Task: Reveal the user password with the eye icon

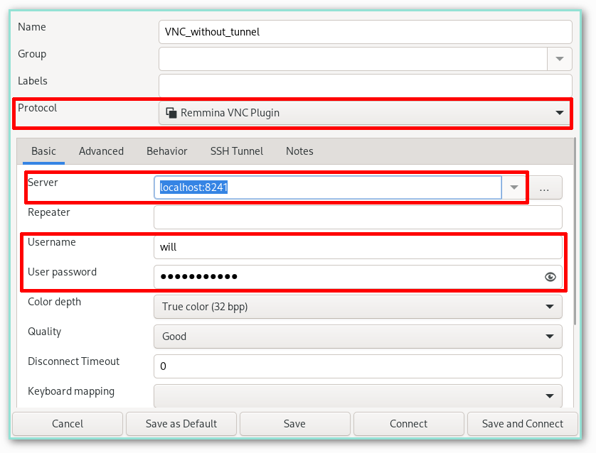Action: [x=550, y=277]
